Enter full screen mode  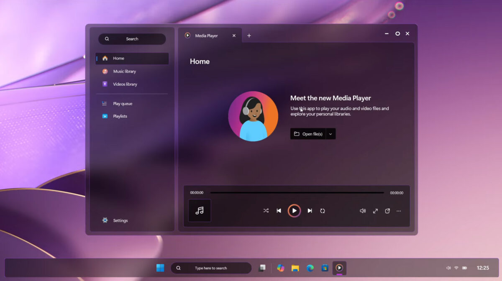point(375,211)
